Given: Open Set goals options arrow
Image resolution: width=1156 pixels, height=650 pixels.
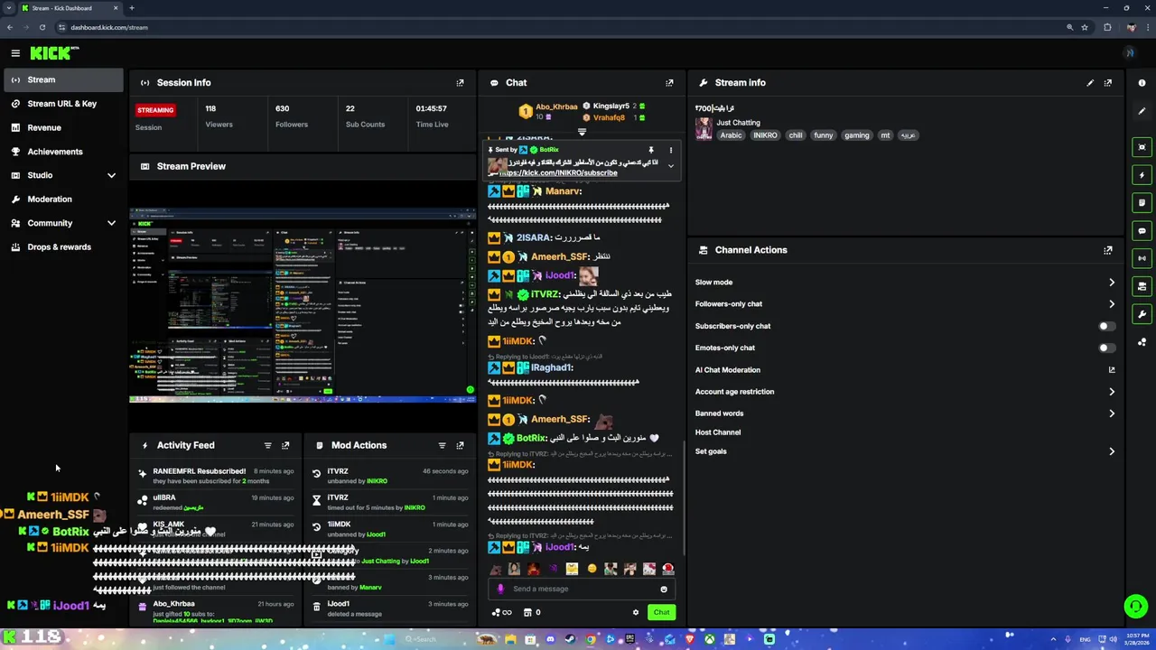Looking at the screenshot, I should 1111,451.
